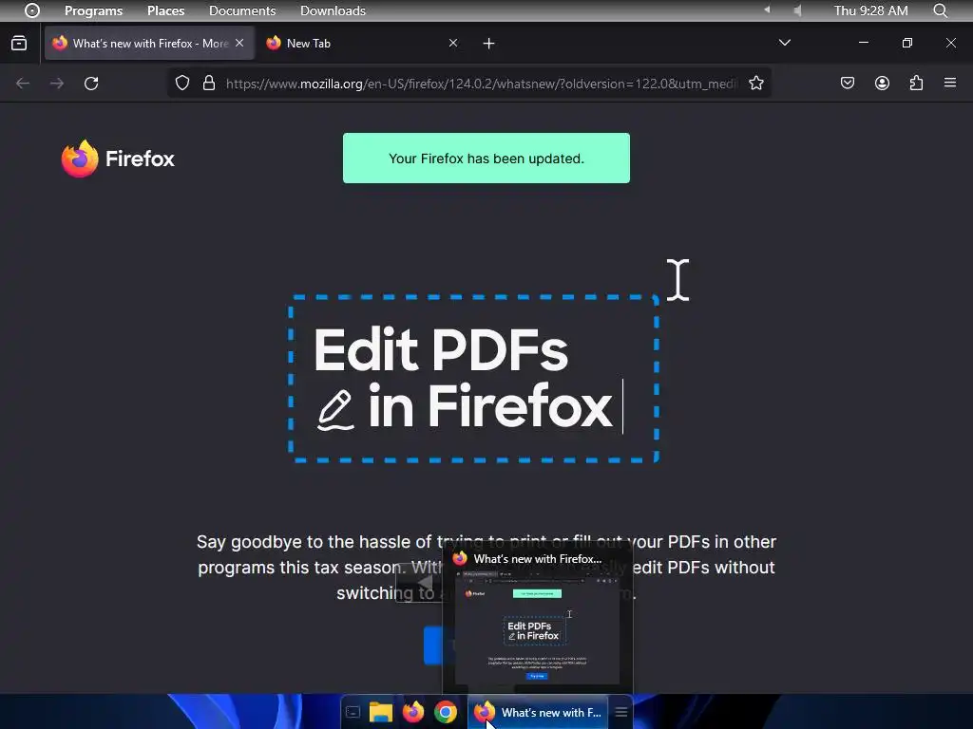Click the Edit PDFs in Firefox heading
Image resolution: width=973 pixels, height=729 pixels.
(463, 378)
